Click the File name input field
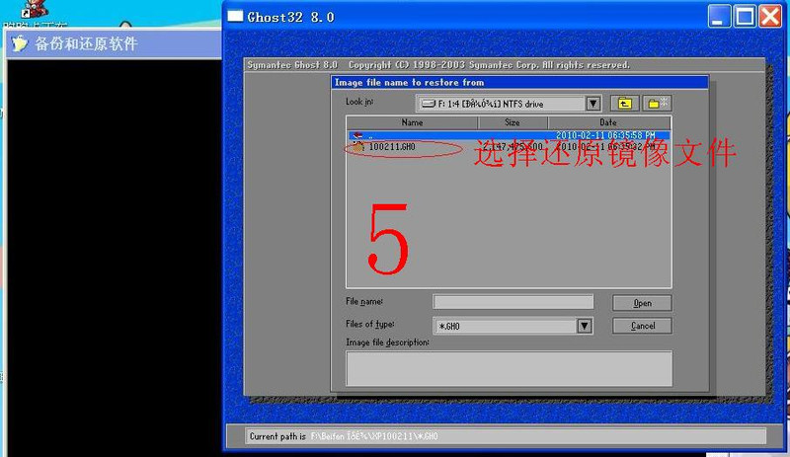The image size is (790, 457). point(513,302)
